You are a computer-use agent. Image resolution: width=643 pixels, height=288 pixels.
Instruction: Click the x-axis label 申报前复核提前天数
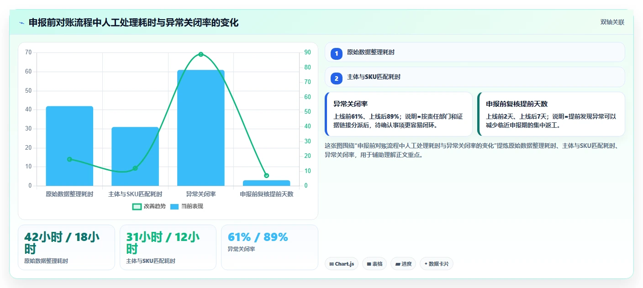[x=267, y=194]
